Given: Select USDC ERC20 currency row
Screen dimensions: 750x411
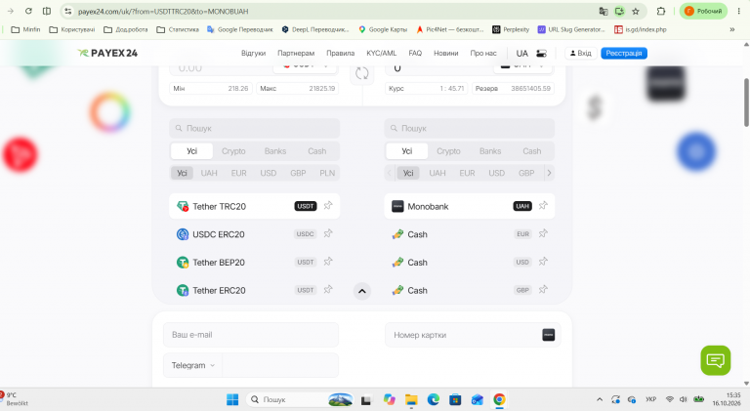Looking at the screenshot, I should [255, 234].
